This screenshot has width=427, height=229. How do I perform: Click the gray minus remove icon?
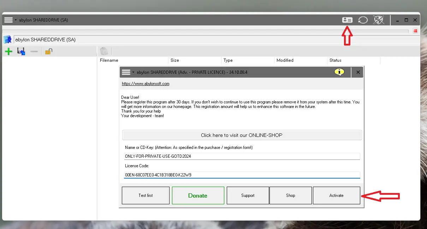click(34, 52)
